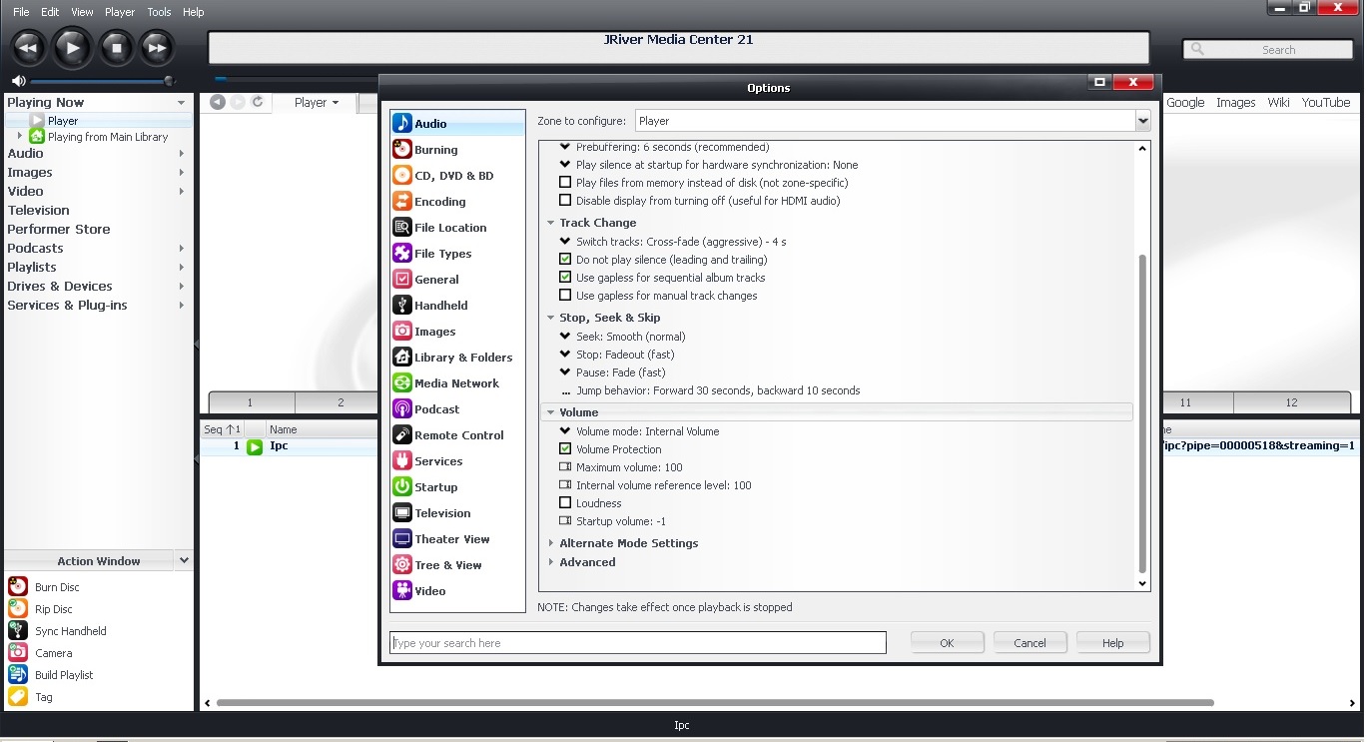This screenshot has height=742, width=1367.
Task: Expand the Stop: Fadeout (fast) option
Action: [565, 355]
